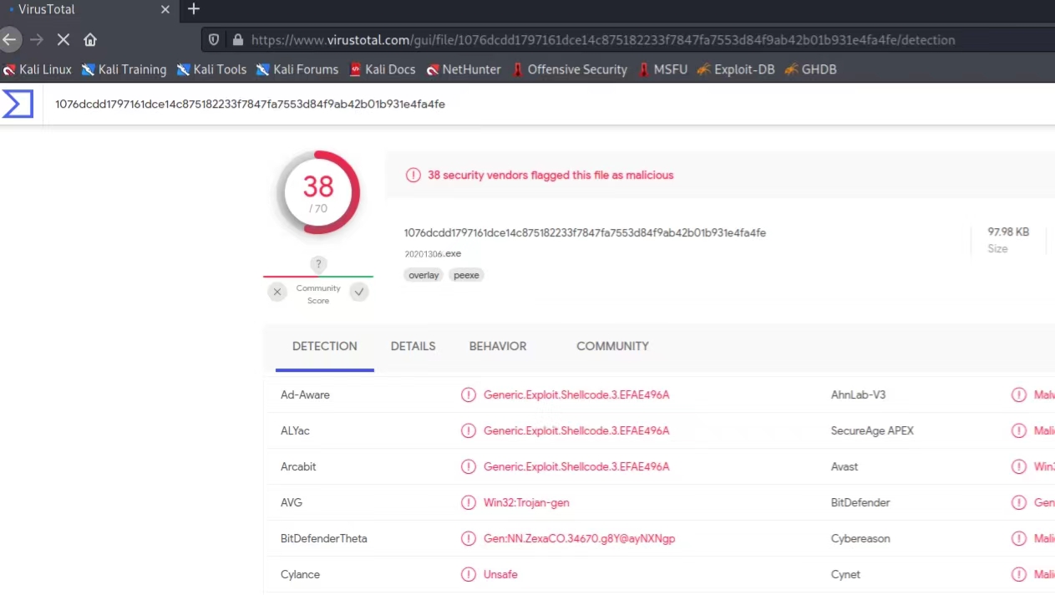Image resolution: width=1055 pixels, height=595 pixels.
Task: Click the Avast vendor name
Action: (x=845, y=466)
